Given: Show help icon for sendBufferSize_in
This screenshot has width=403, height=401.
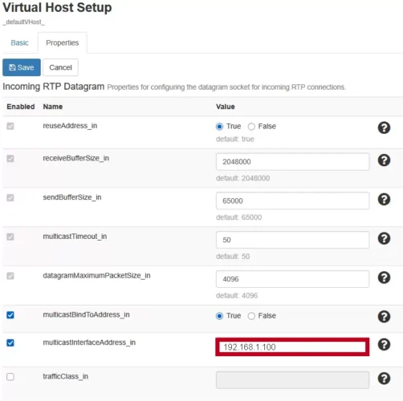Looking at the screenshot, I should point(384,200).
